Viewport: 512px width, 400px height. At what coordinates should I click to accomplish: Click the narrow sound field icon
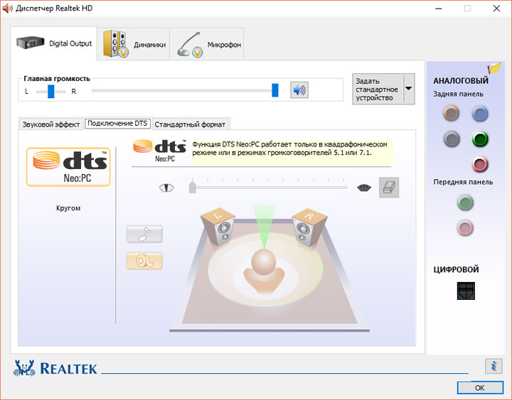(x=166, y=188)
